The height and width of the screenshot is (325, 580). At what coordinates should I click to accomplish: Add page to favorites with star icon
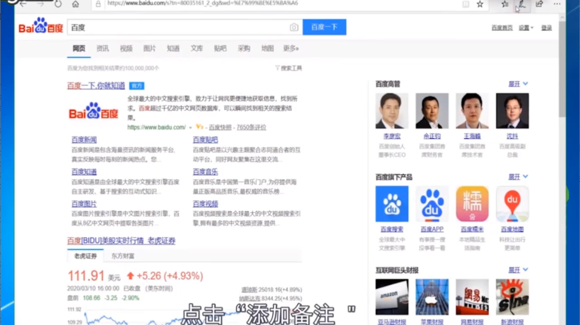click(480, 4)
